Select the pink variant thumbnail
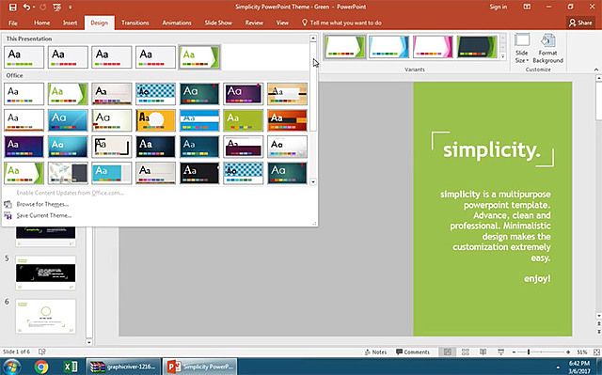The height and width of the screenshot is (375, 602). [433, 47]
